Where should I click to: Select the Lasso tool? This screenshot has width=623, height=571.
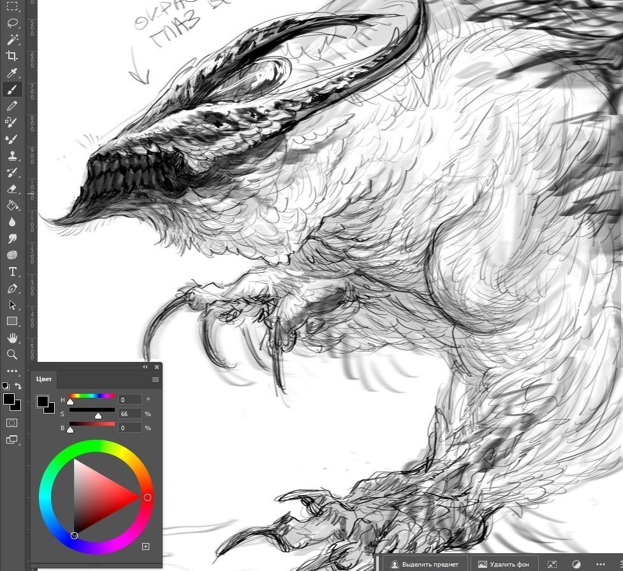[x=12, y=23]
